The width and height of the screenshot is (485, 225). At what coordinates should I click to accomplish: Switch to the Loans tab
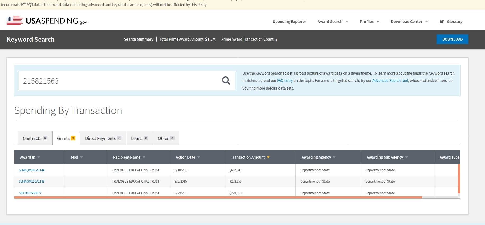tap(139, 138)
